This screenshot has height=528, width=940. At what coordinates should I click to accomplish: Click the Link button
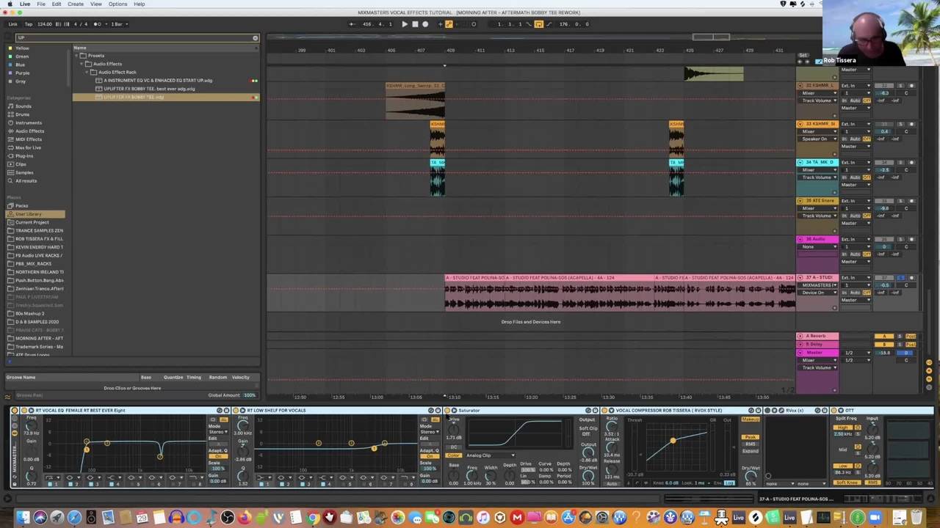click(x=12, y=24)
